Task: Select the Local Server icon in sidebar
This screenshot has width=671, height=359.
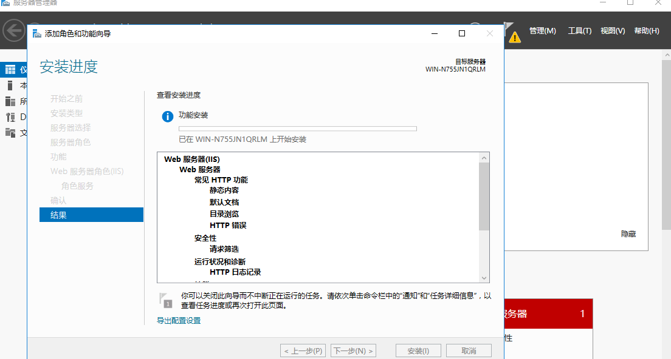Action: coord(10,86)
